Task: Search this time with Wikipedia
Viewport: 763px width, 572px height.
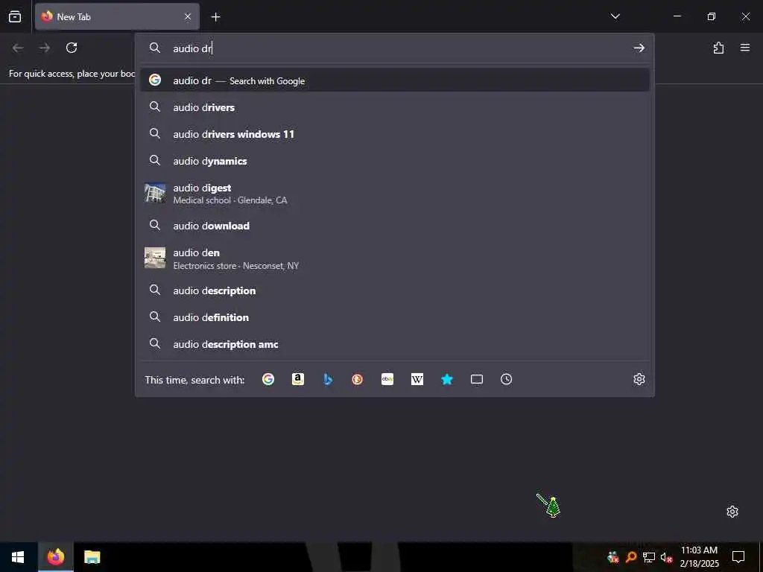Action: (x=417, y=379)
